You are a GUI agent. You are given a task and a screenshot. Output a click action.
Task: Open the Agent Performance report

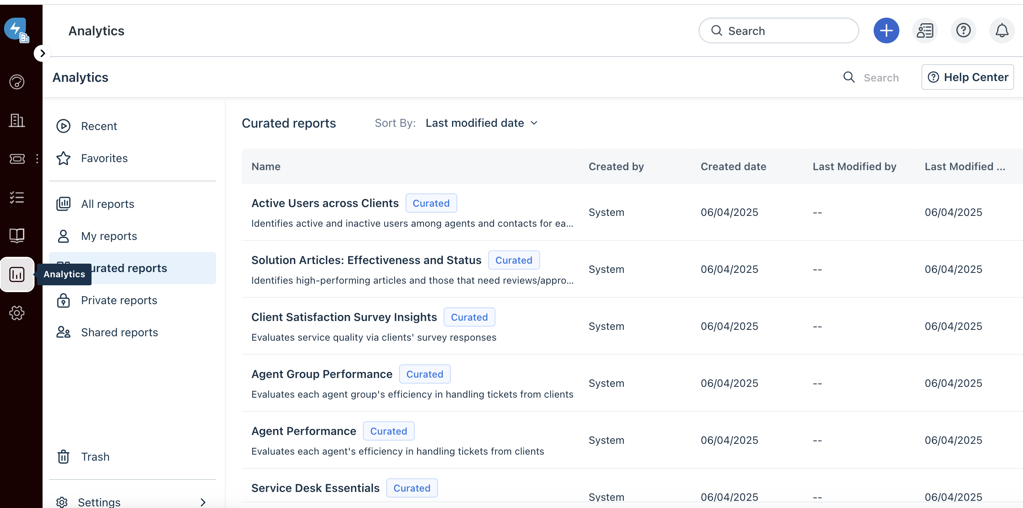click(304, 431)
